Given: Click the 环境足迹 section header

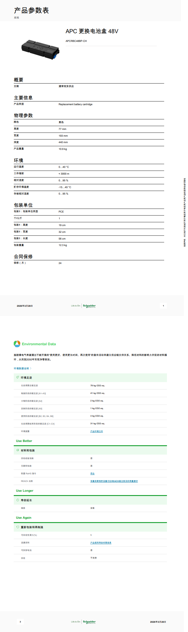Looking at the screenshot, I should pos(26,378).
